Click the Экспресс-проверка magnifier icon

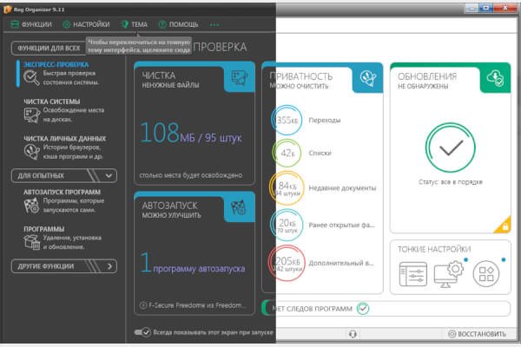tap(31, 78)
